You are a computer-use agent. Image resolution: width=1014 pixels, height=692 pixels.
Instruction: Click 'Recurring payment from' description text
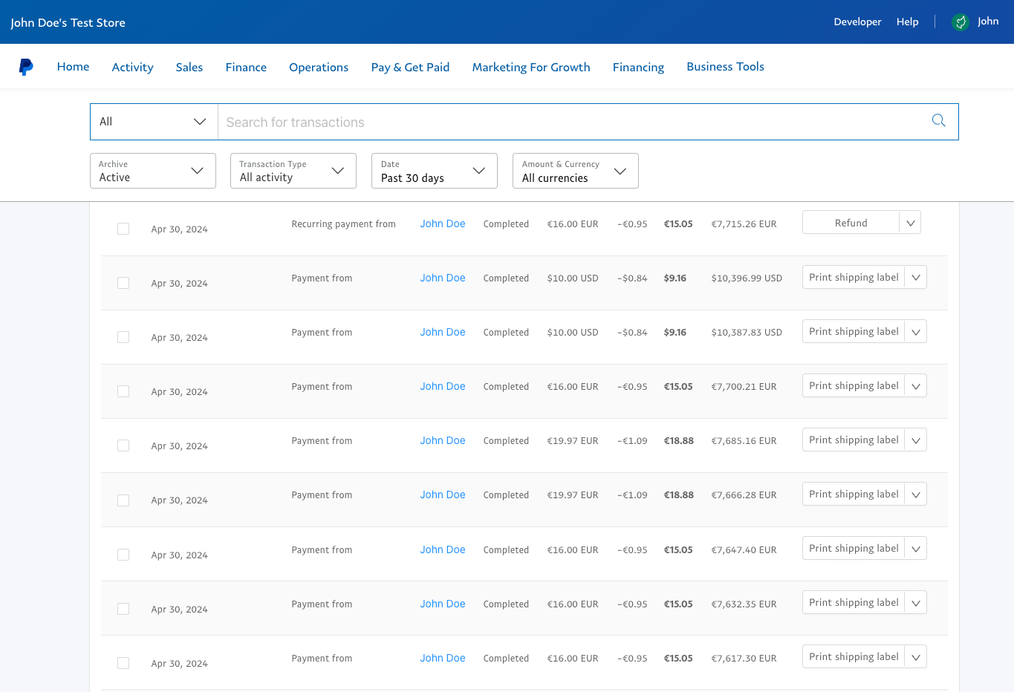point(343,224)
